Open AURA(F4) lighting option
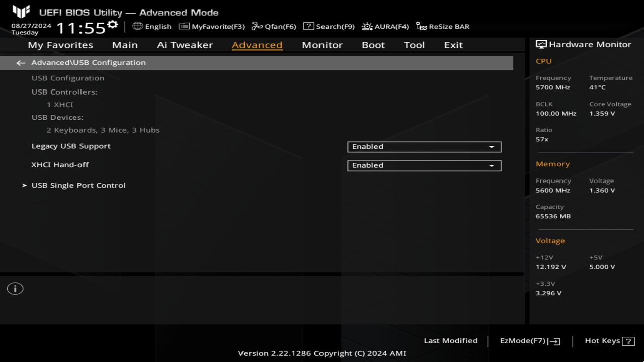This screenshot has width=644, height=362. 385,27
